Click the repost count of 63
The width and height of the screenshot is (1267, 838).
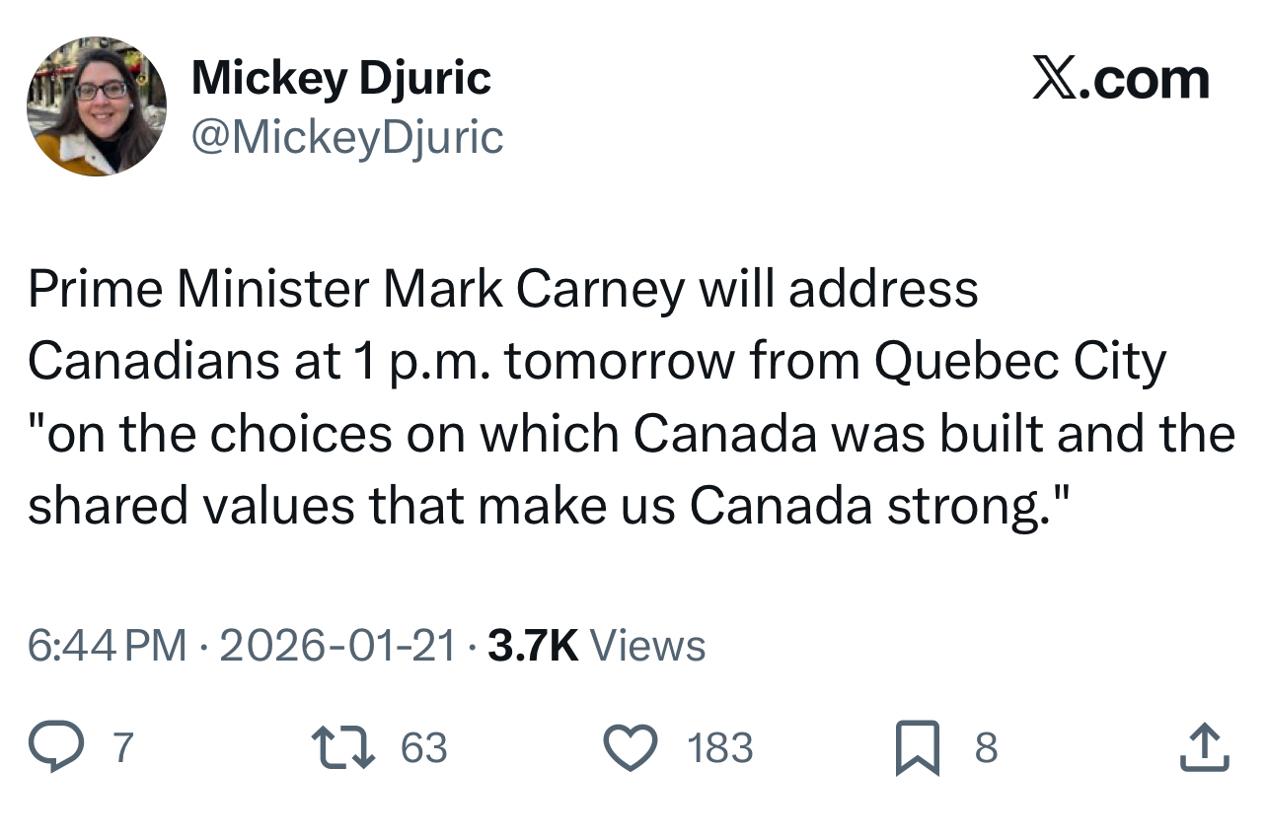coord(424,748)
